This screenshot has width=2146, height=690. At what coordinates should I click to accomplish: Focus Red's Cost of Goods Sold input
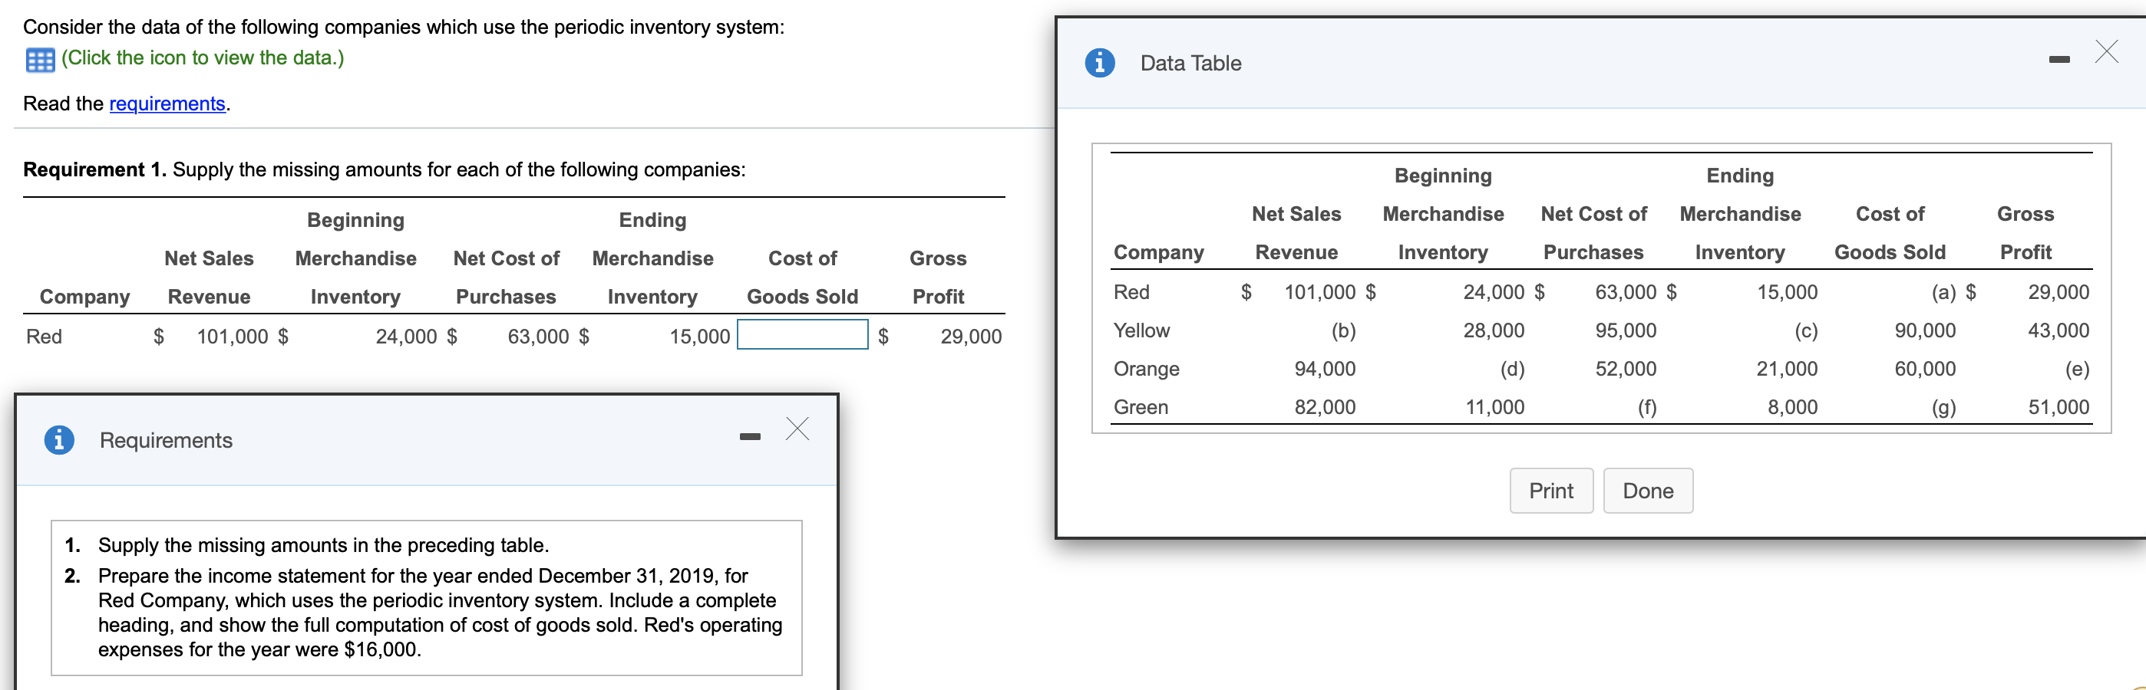(x=802, y=334)
